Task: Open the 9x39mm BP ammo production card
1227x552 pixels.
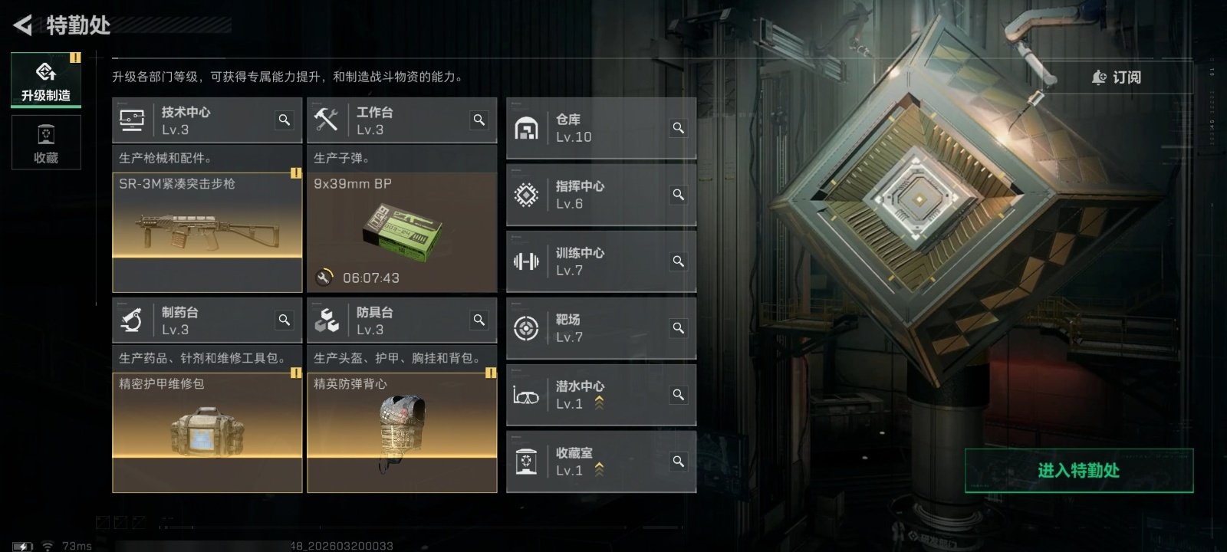Action: (402, 232)
